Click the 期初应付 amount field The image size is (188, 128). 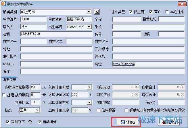click(126, 95)
